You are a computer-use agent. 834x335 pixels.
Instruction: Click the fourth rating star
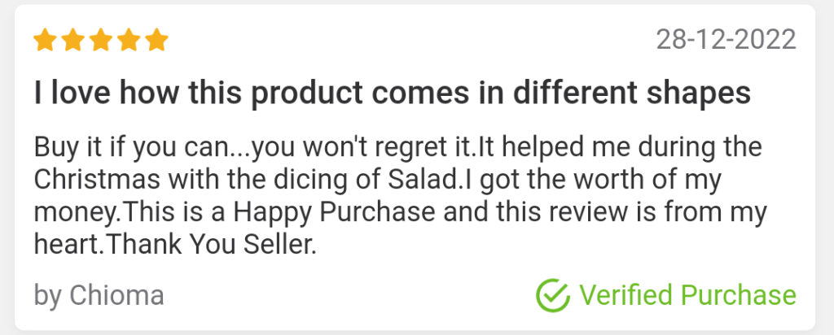pyautogui.click(x=129, y=39)
